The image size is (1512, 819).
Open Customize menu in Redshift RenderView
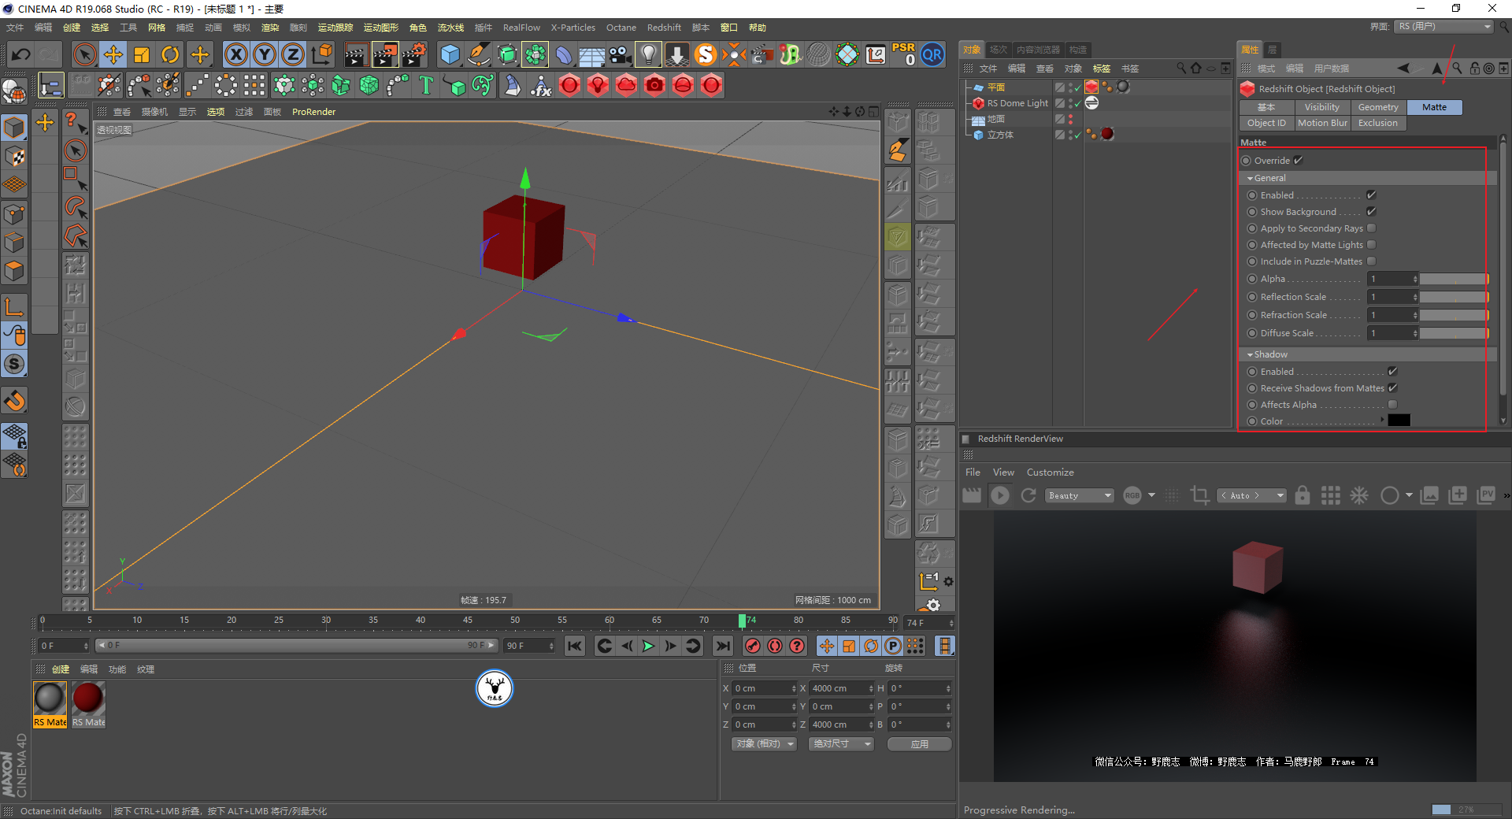click(1050, 472)
